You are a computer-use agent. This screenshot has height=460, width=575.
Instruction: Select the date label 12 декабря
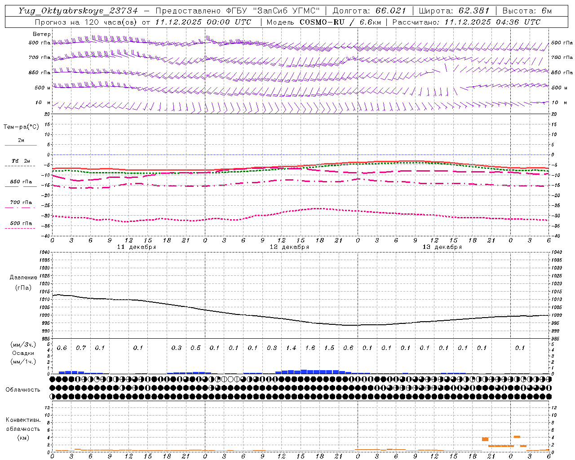[x=289, y=247]
